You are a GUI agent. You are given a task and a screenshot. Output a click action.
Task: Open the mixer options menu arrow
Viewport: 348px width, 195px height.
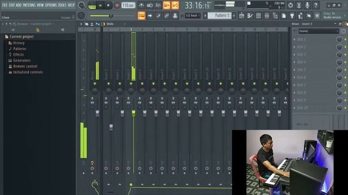point(81,24)
